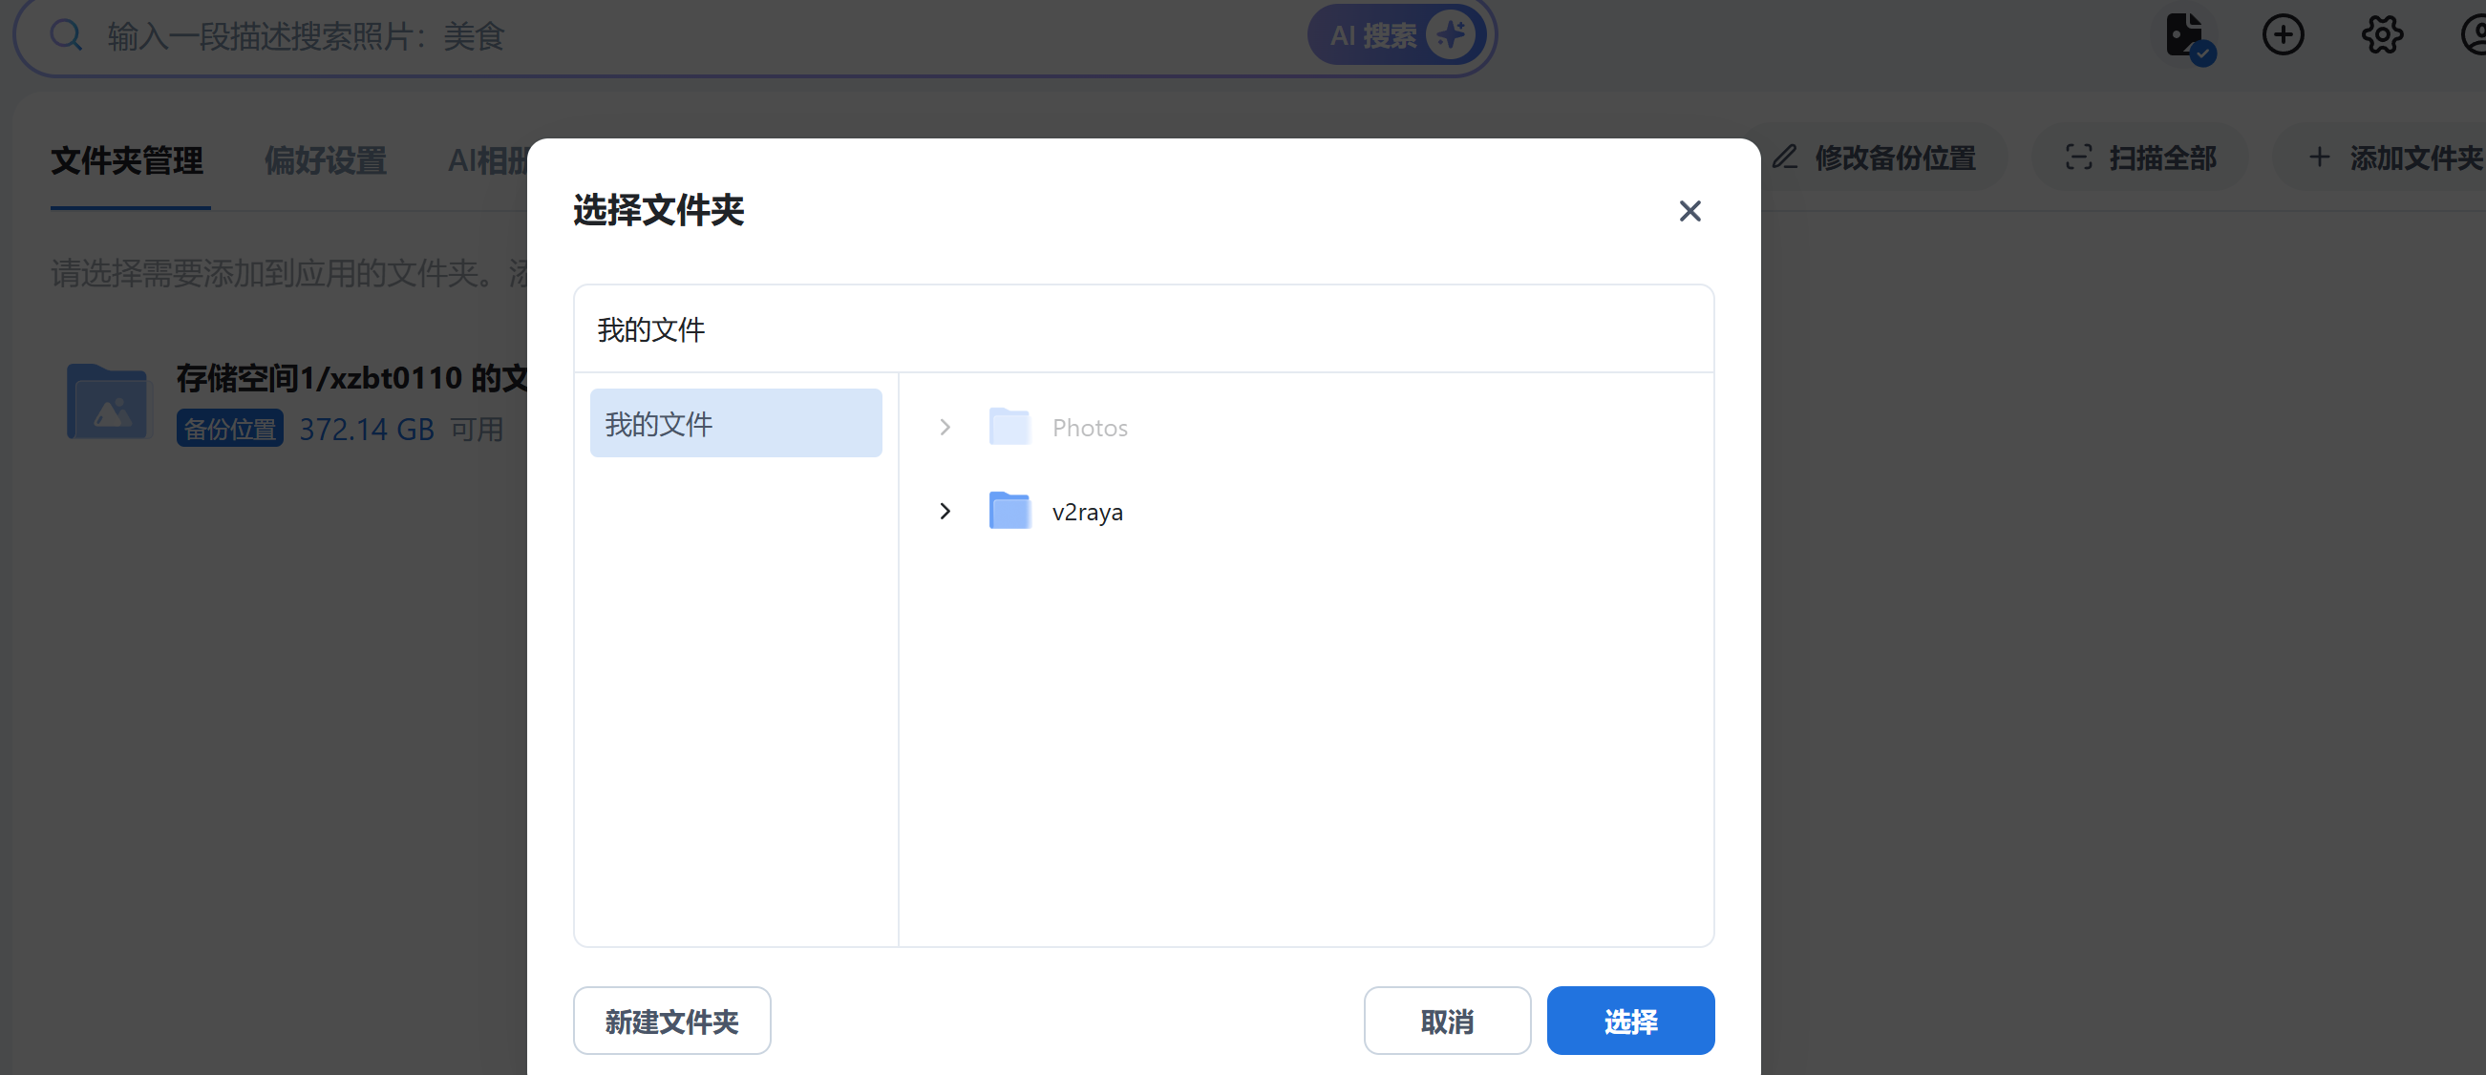Expand the Photos folder chevron

click(x=945, y=427)
